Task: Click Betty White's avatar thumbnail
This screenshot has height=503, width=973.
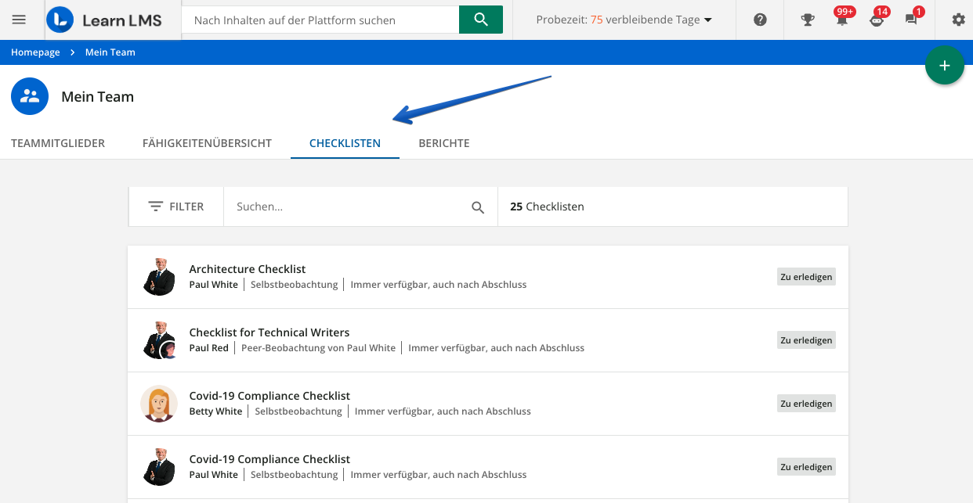Action: coord(159,404)
